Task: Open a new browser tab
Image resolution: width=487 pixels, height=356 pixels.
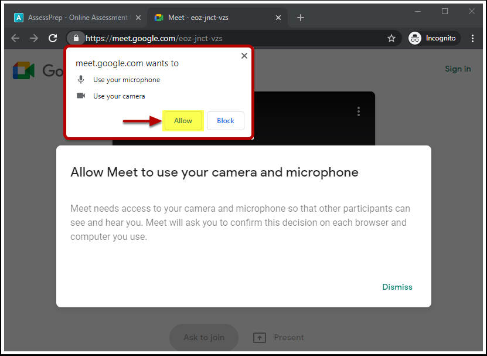Action: pyautogui.click(x=300, y=18)
